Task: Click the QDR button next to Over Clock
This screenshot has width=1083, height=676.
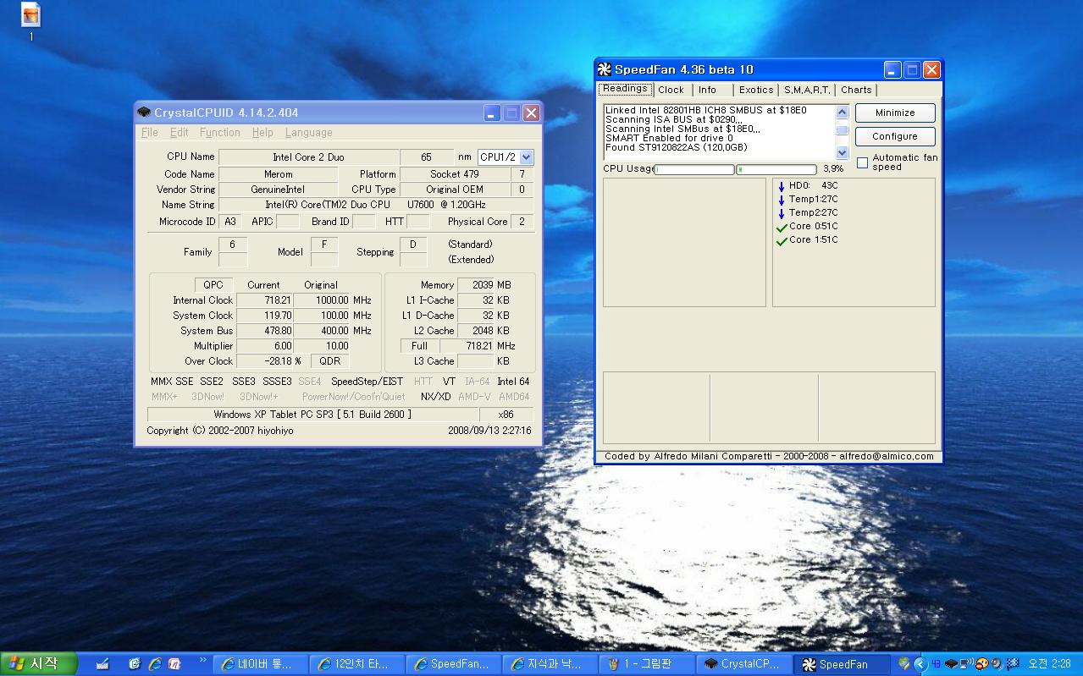Action: [x=330, y=361]
